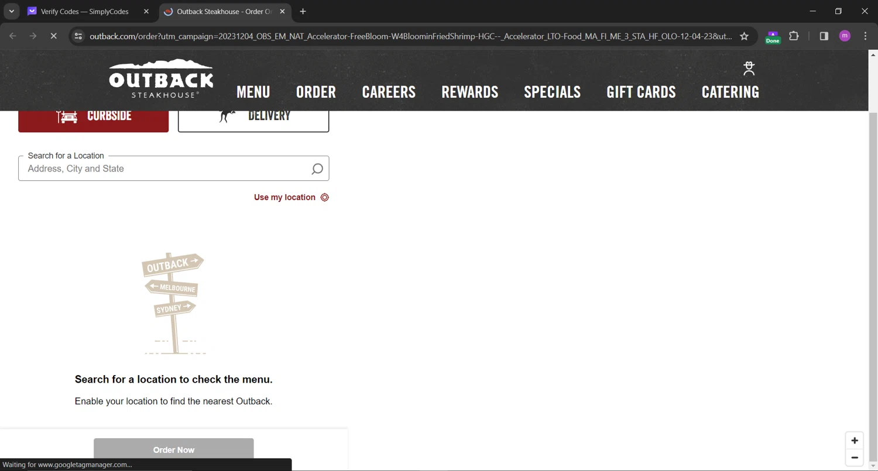Select the Curbside order option
This screenshot has width=878, height=471.
(x=94, y=120)
